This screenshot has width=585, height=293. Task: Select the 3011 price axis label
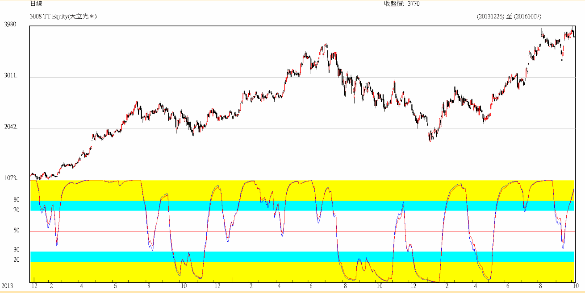click(11, 76)
